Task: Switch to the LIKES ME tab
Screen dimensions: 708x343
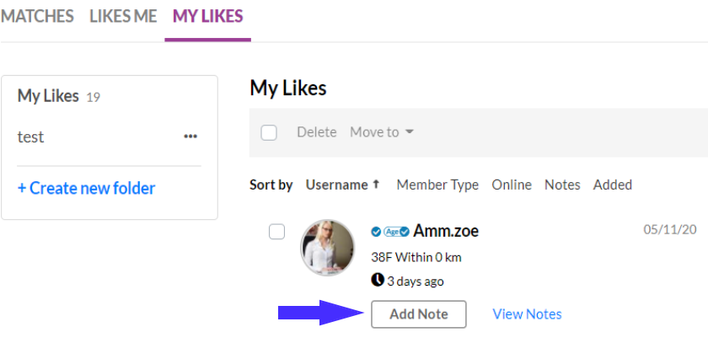Action: 123,17
